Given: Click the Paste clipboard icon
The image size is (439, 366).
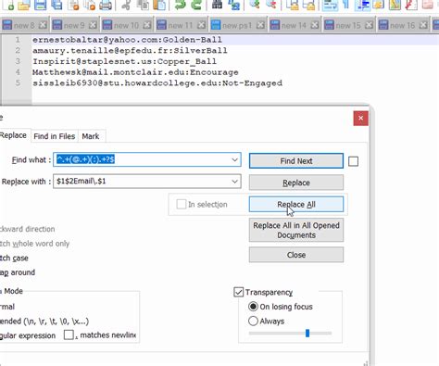Looking at the screenshot, I should 159,5.
